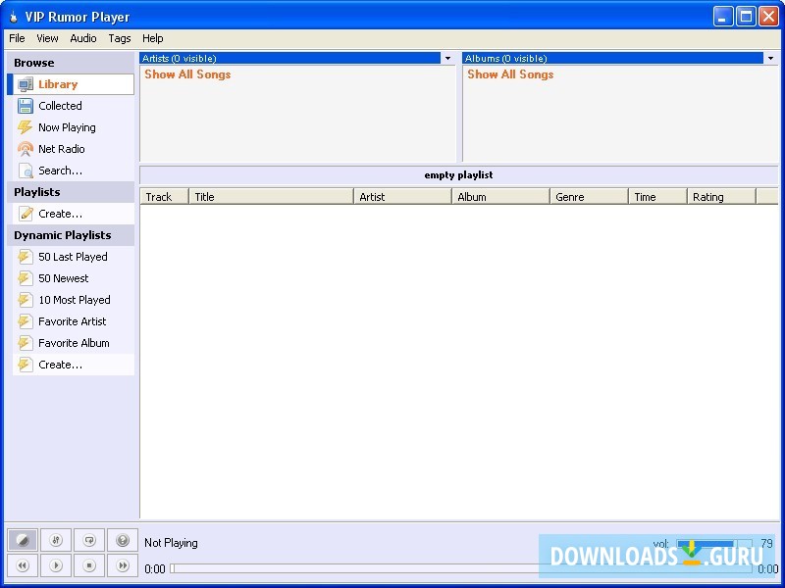Click the Favorite Artist lightning icon
The height and width of the screenshot is (588, 785).
pos(26,321)
